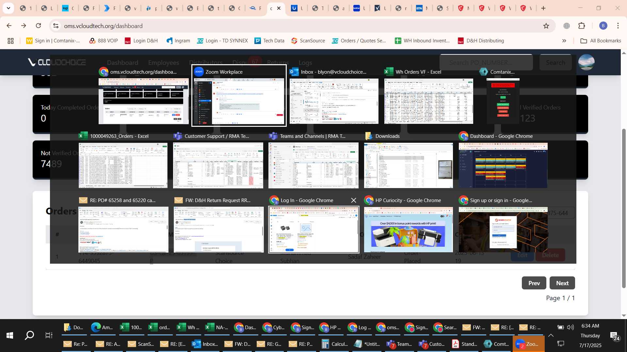Open the Tech Data bookmark
The height and width of the screenshot is (352, 627).
click(x=269, y=41)
